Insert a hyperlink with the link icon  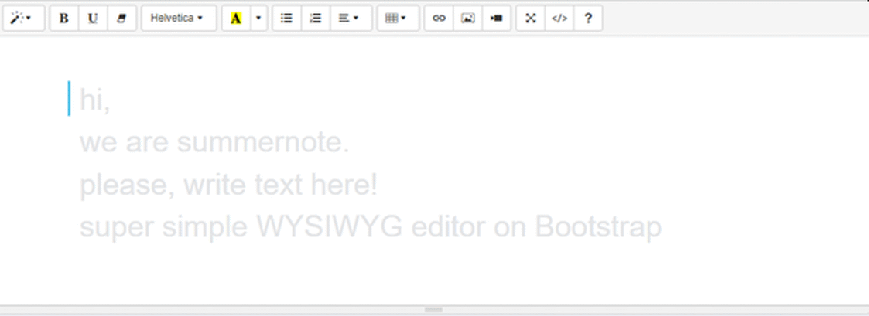pos(439,19)
